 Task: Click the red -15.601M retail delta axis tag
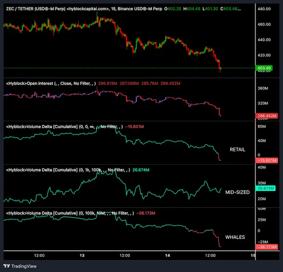268,161
